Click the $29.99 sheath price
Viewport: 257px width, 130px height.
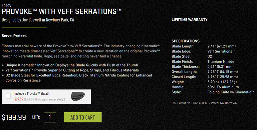pyautogui.click(x=19, y=99)
